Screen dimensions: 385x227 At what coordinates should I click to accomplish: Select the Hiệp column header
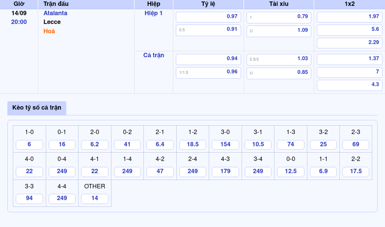(153, 4)
